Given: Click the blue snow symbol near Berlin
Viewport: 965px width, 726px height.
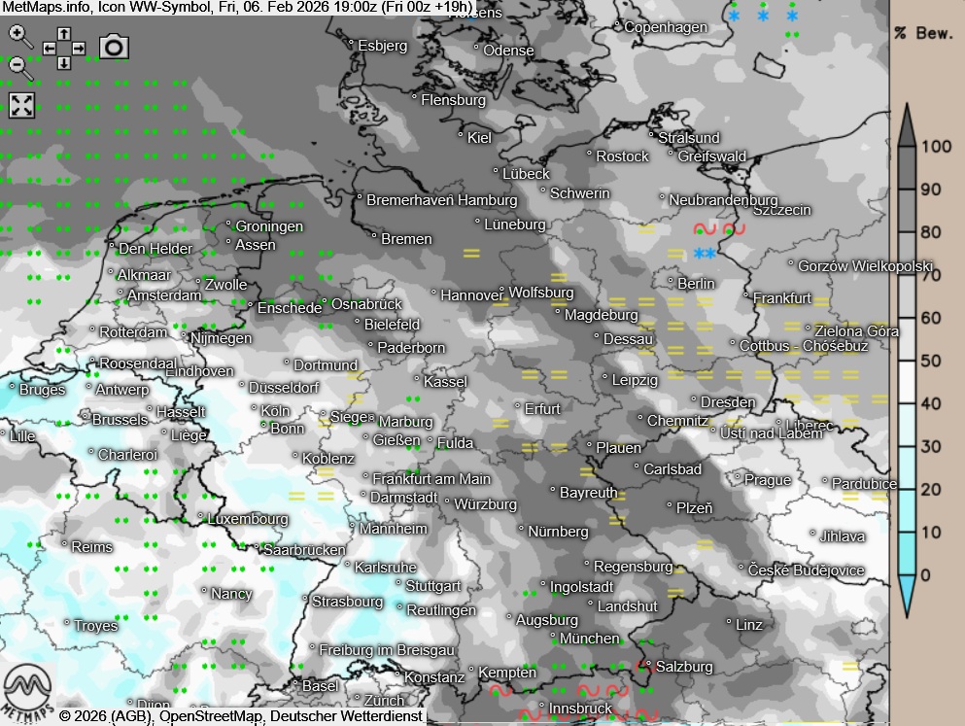Looking at the screenshot, I should tap(706, 254).
